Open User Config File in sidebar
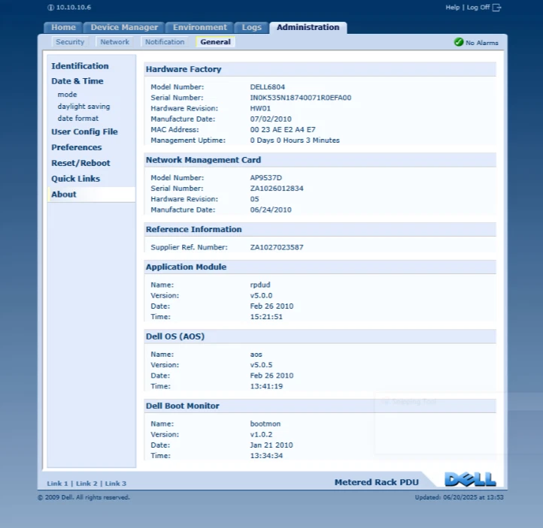 click(84, 131)
